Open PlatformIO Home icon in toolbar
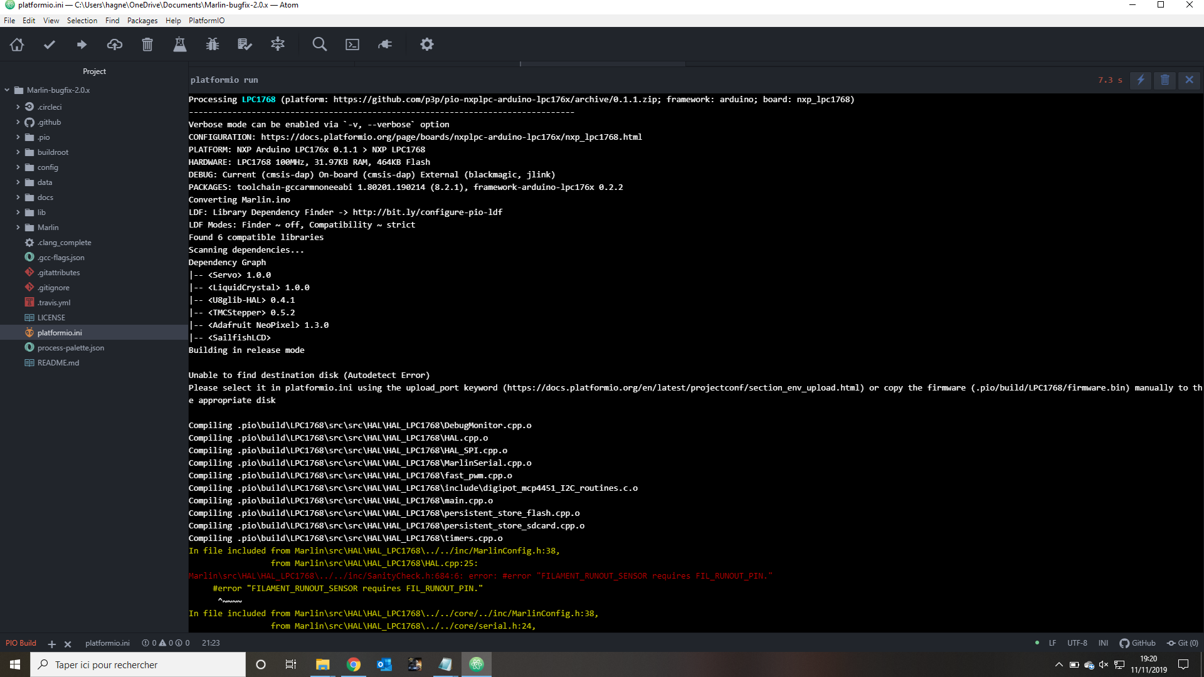 click(17, 45)
